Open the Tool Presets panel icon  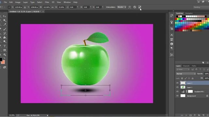pos(172,55)
